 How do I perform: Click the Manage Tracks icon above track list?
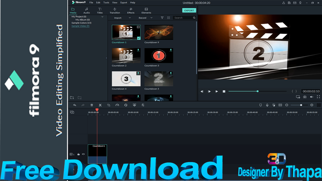click(x=72, y=112)
